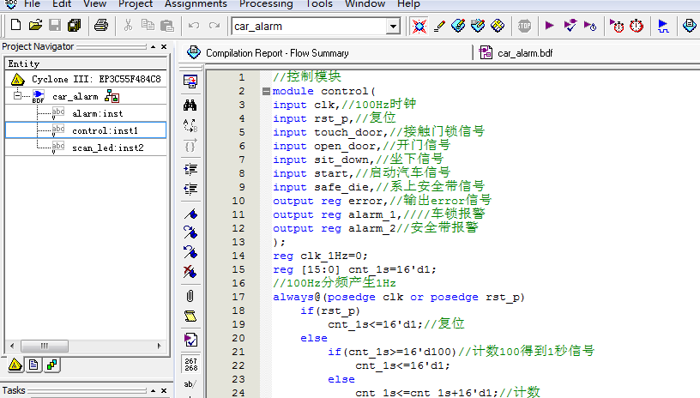700x398 pixels.
Task: Click the Find binoculars icon in editor toolbar
Action: coord(190,105)
